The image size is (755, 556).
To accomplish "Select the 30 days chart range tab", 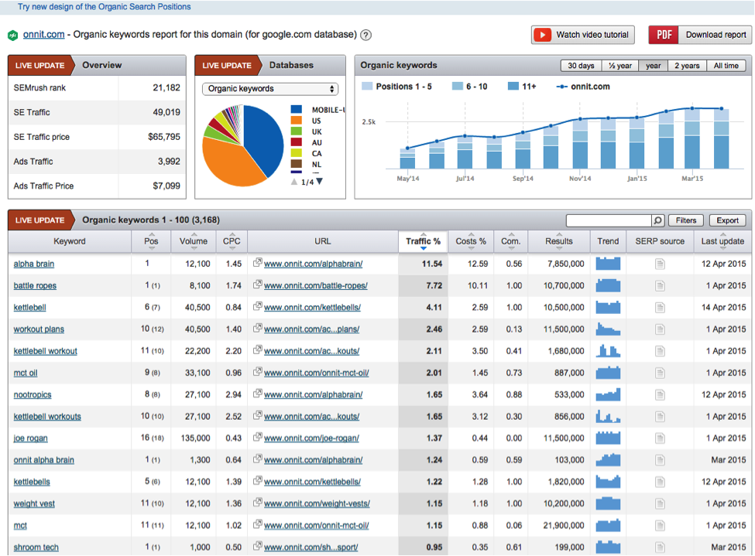I will coord(582,65).
